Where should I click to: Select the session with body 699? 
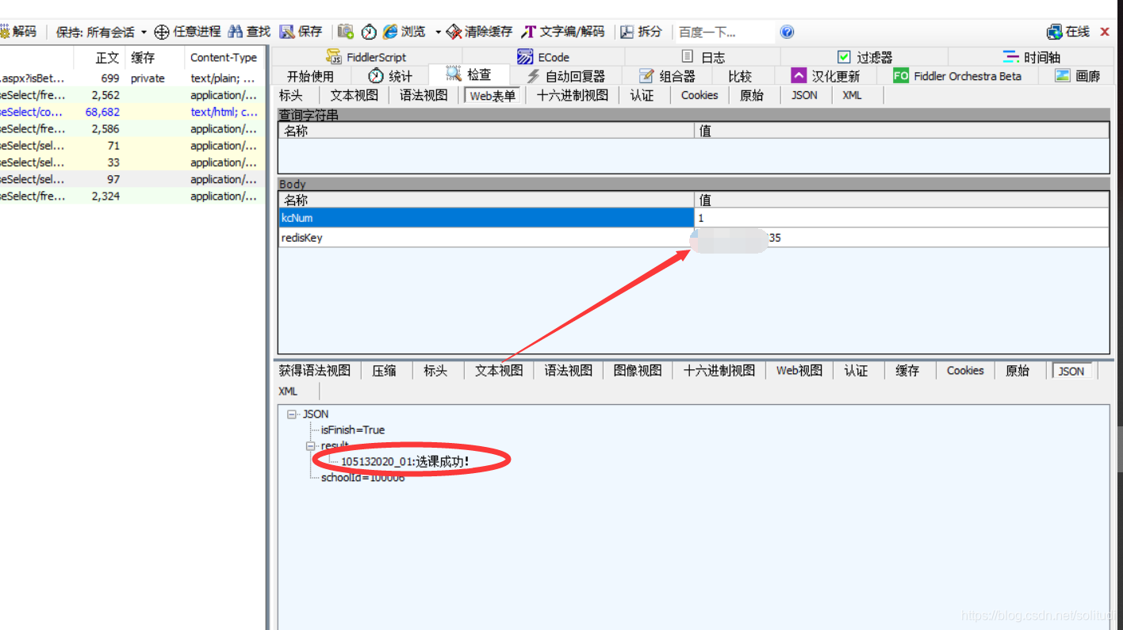click(132, 78)
